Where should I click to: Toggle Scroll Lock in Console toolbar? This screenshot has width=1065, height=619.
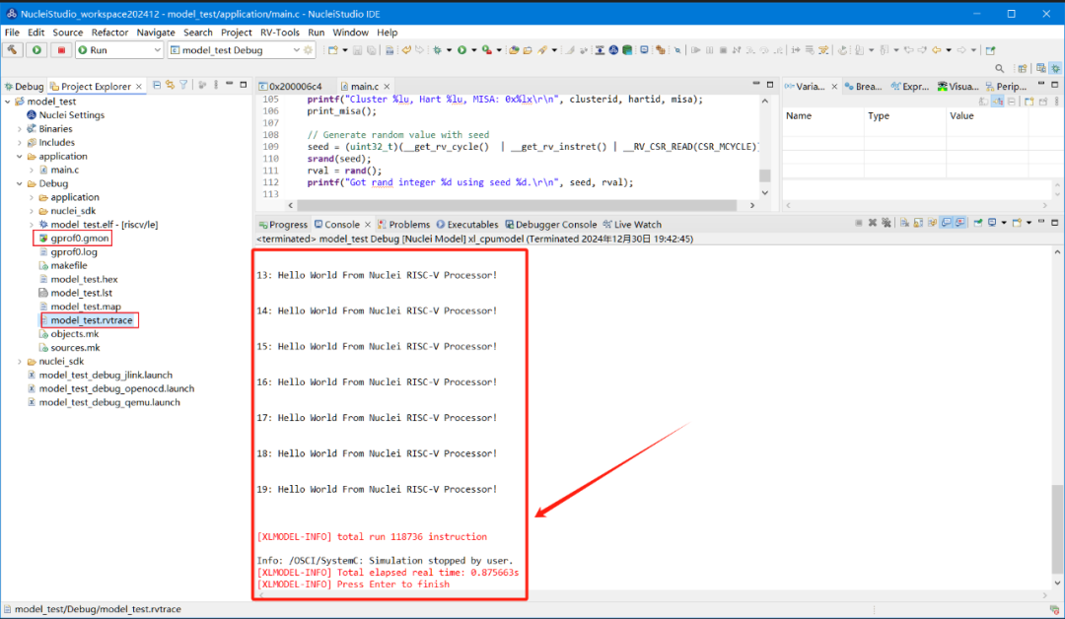coord(918,223)
